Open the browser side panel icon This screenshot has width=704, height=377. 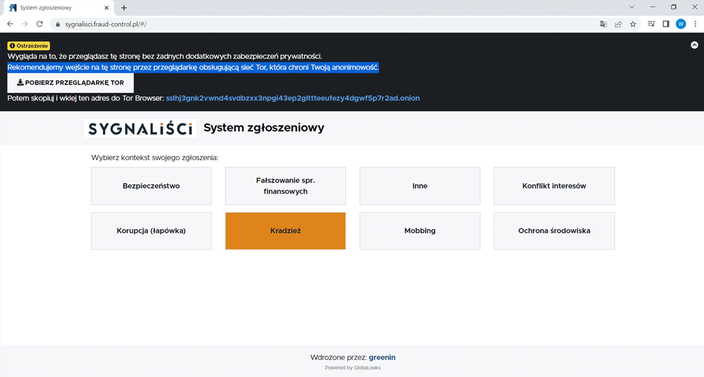pyautogui.click(x=666, y=24)
